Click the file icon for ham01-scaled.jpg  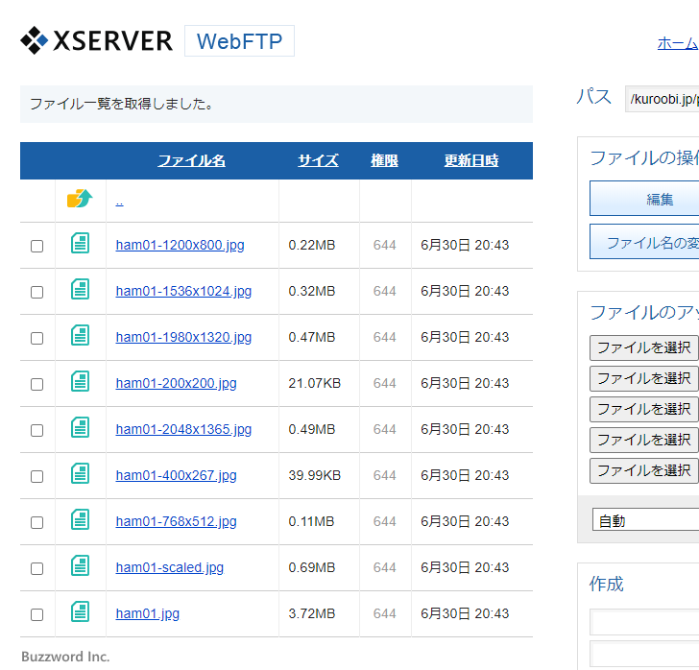(x=81, y=565)
